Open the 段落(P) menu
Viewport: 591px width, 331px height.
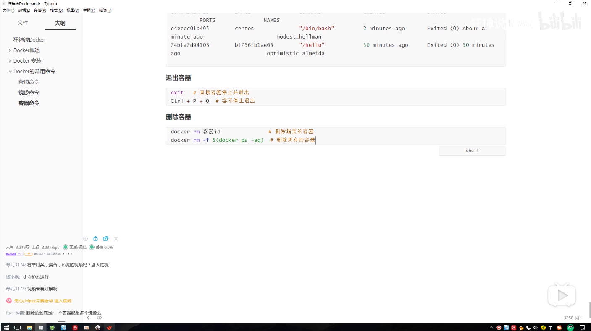tap(40, 10)
